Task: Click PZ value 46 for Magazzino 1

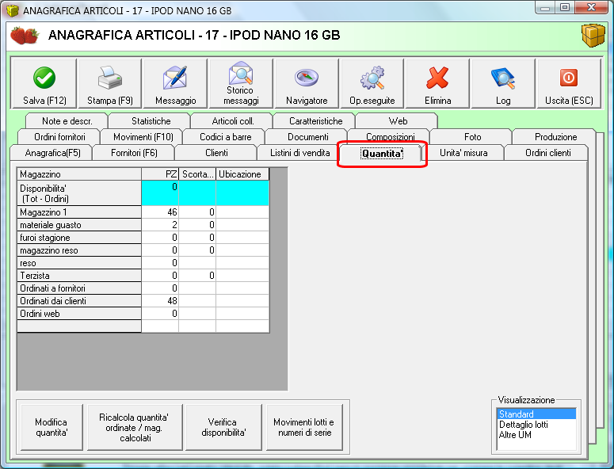Action: point(160,212)
